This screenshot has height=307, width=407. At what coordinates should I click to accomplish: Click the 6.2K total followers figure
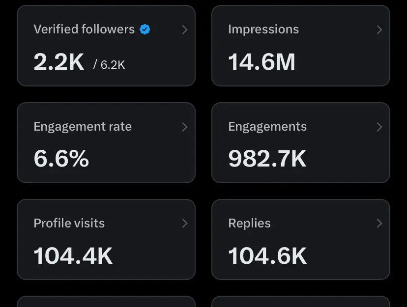pos(113,64)
